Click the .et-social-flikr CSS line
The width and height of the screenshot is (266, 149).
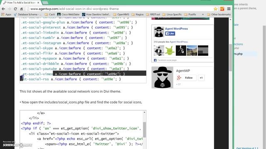tap(73, 53)
